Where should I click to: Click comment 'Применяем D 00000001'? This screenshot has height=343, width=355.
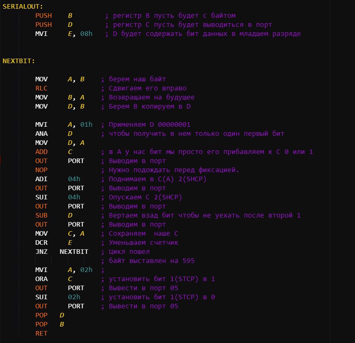(x=150, y=124)
